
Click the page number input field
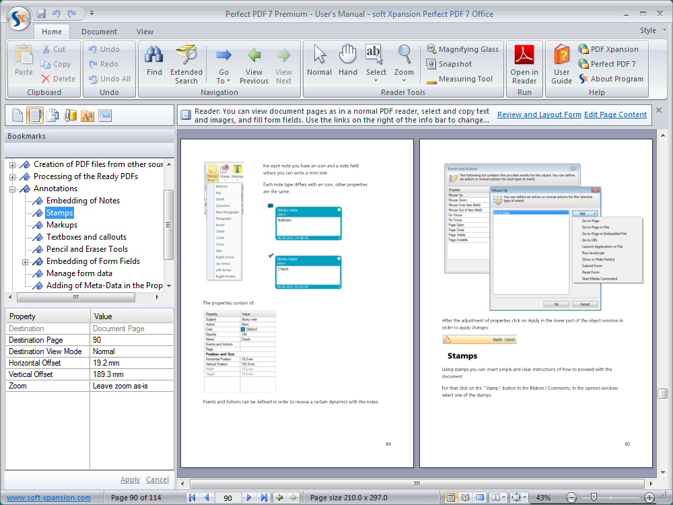227,498
